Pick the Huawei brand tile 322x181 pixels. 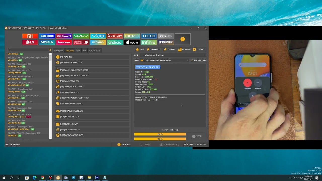pyautogui.click(x=64, y=36)
